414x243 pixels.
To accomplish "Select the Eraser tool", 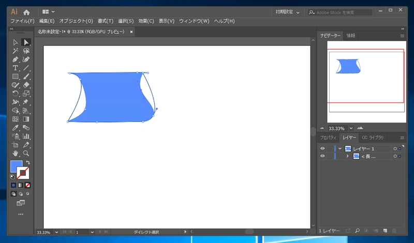I will pos(26,85).
